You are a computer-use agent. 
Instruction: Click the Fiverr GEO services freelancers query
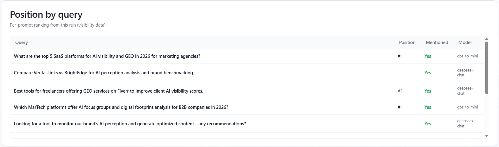tap(108, 91)
